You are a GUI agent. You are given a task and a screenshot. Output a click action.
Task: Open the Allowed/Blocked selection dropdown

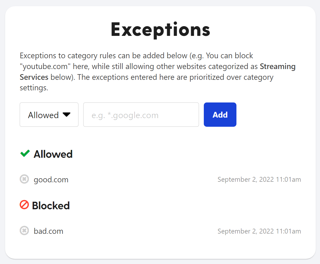49,115
